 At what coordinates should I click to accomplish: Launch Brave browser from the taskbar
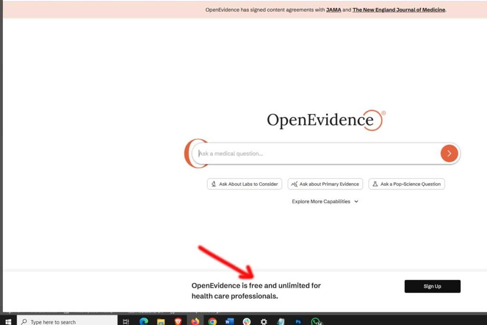pyautogui.click(x=178, y=321)
